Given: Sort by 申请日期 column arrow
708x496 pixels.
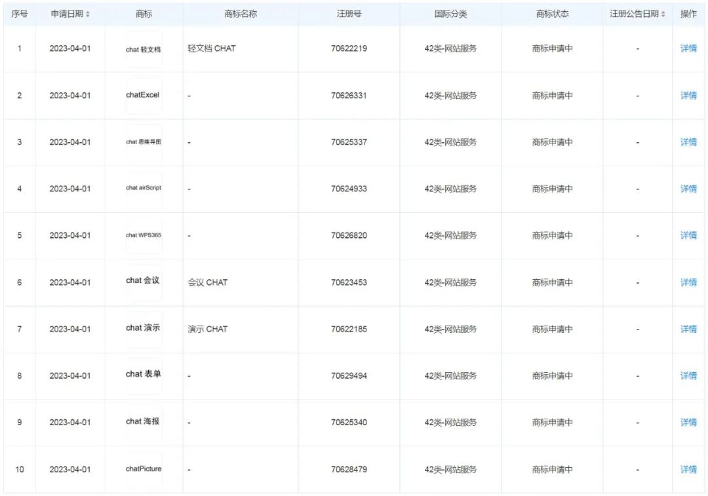Looking at the screenshot, I should pyautogui.click(x=88, y=14).
